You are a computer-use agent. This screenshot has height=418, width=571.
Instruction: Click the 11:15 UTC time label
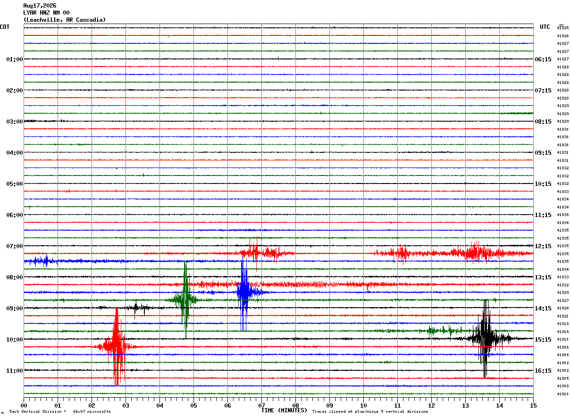[x=543, y=215]
